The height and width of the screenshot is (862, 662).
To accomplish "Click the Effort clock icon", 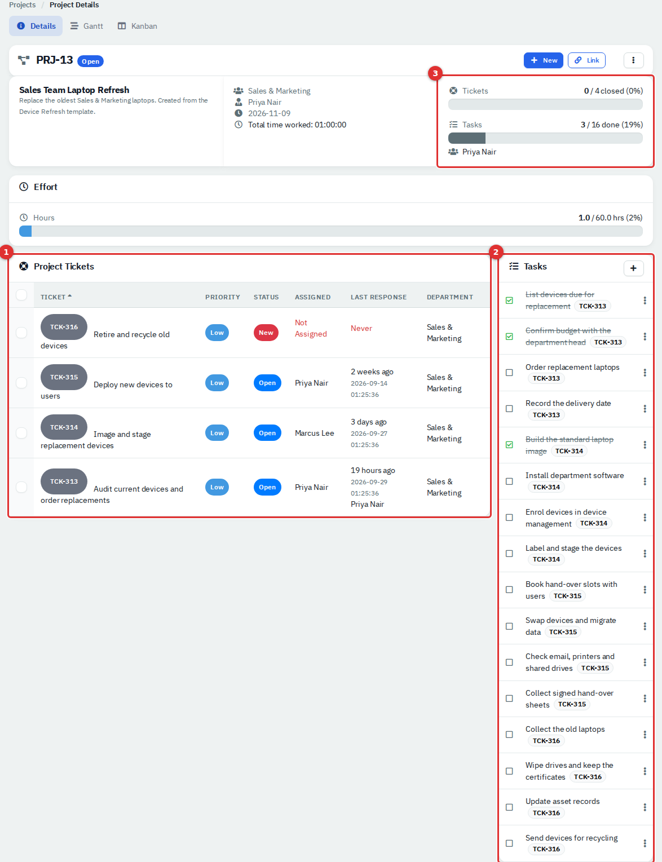I will click(x=24, y=187).
